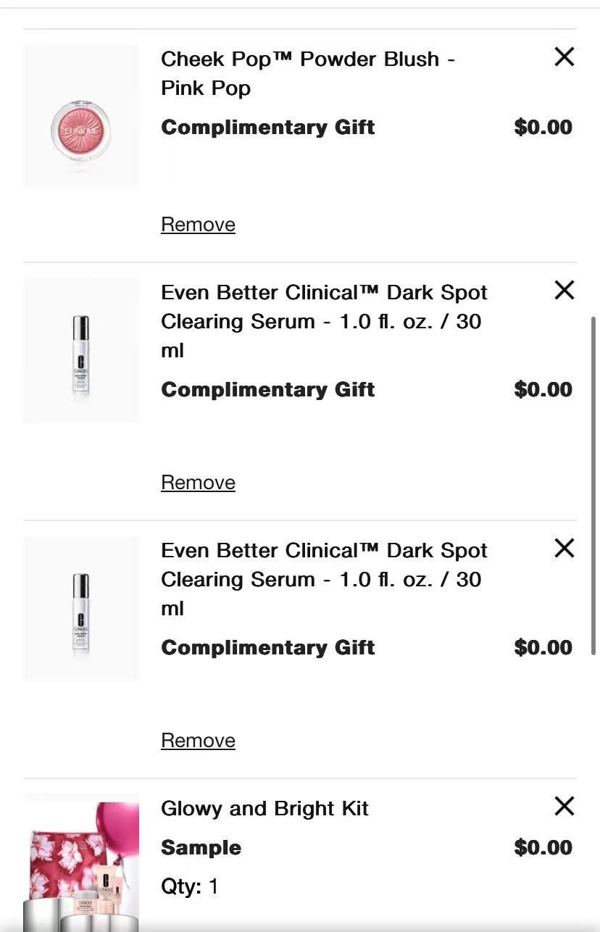This screenshot has height=932, width=600.
Task: Select the Glowy and Bright Kit product name
Action: coord(264,809)
